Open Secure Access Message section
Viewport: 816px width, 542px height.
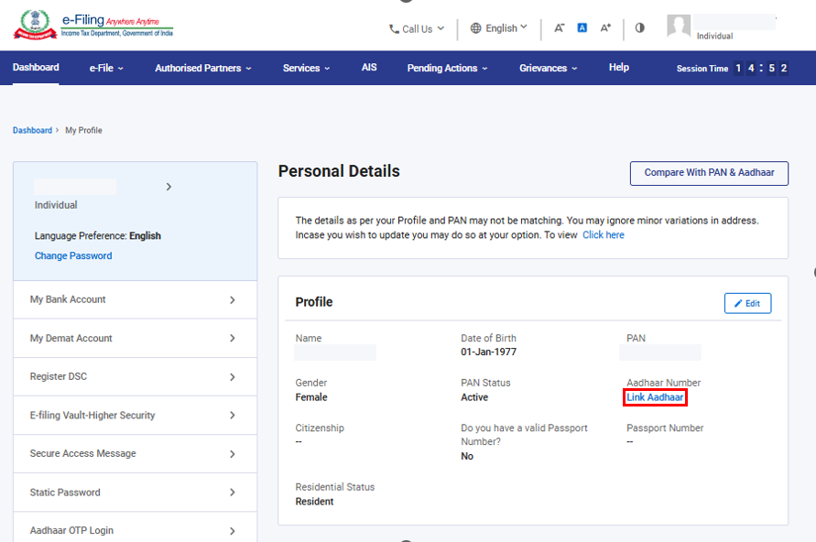click(x=136, y=454)
